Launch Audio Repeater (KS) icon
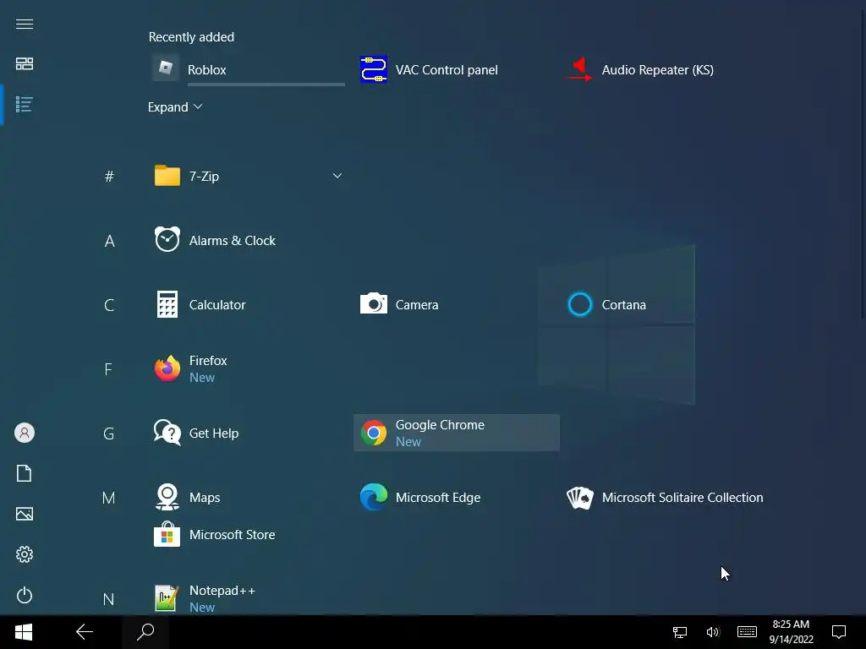866x649 pixels. (580, 69)
